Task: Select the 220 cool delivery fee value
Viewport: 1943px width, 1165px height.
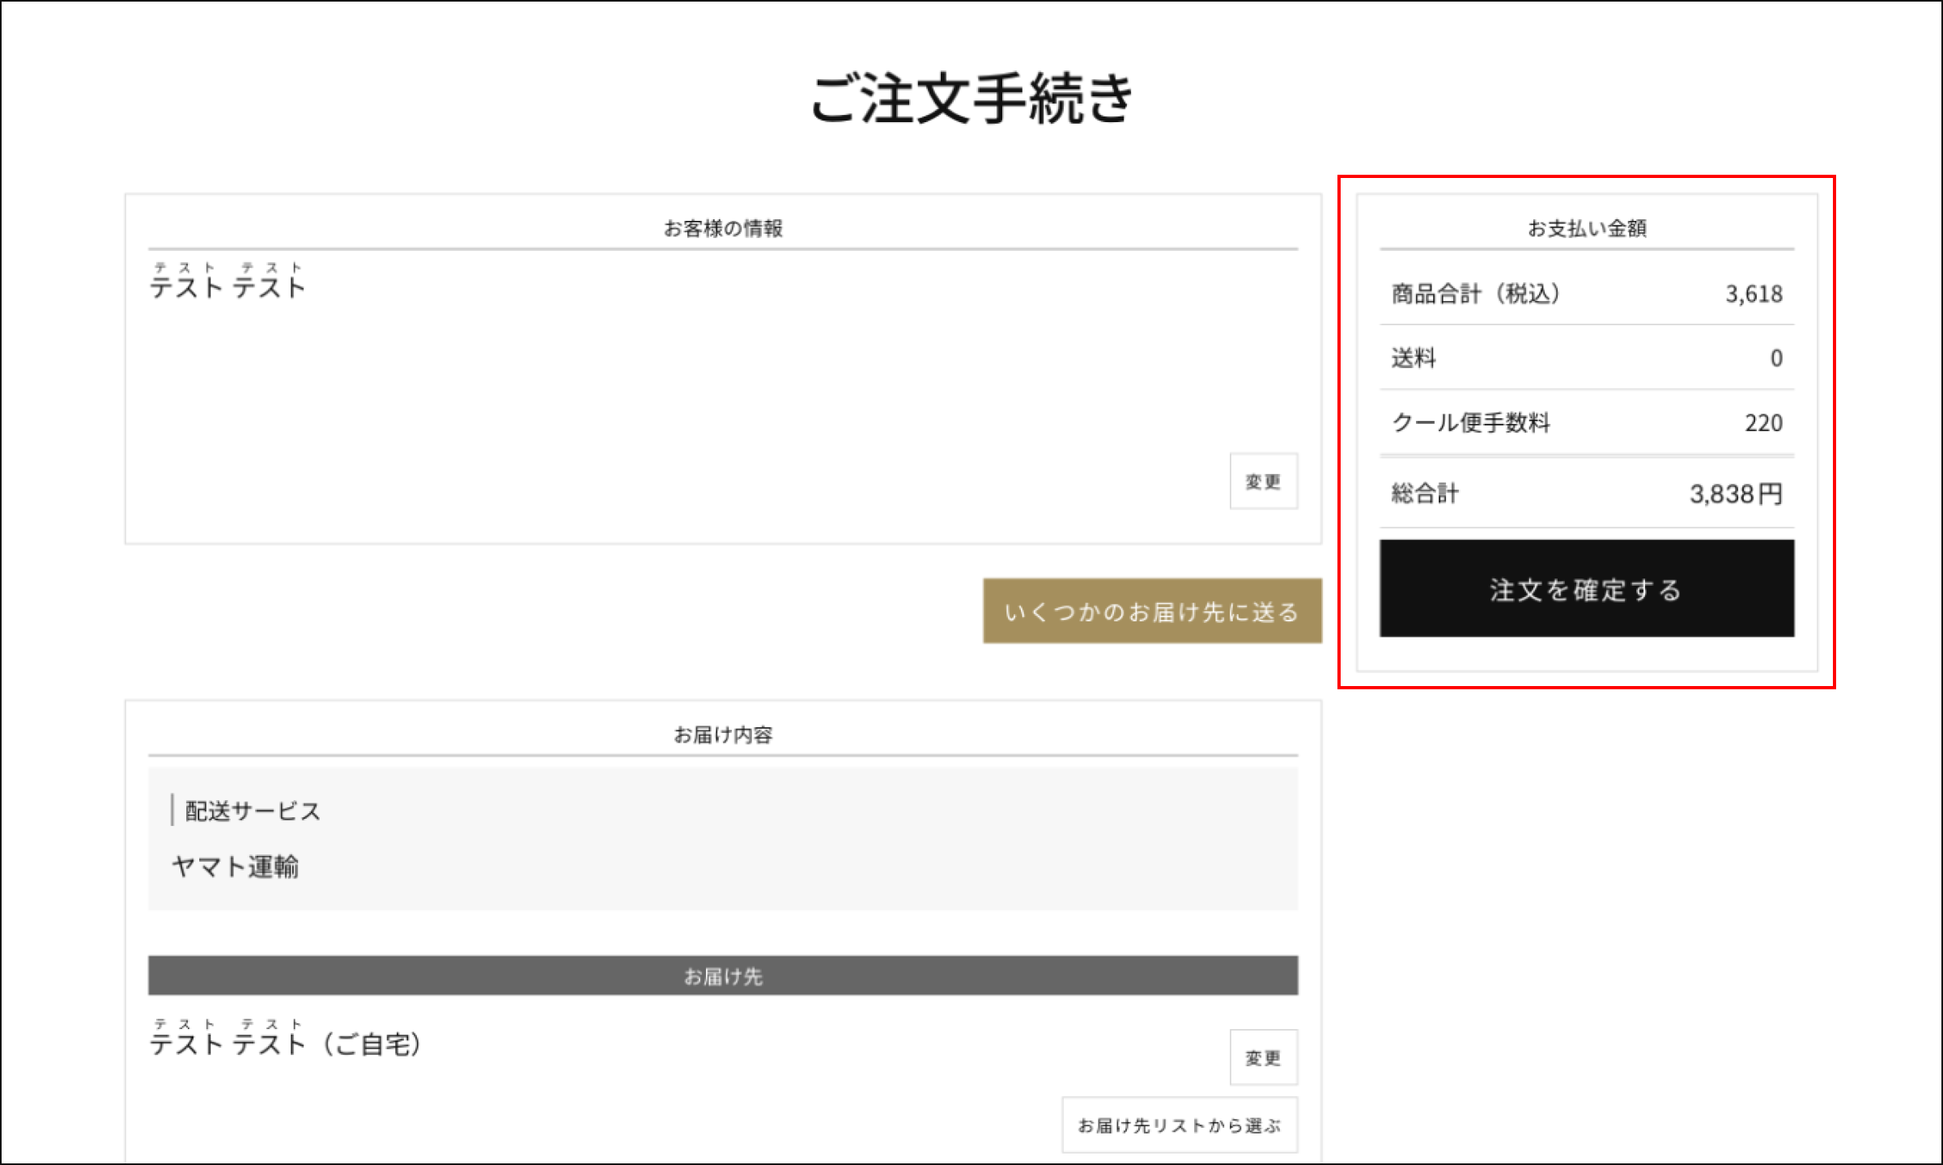Action: [1763, 422]
